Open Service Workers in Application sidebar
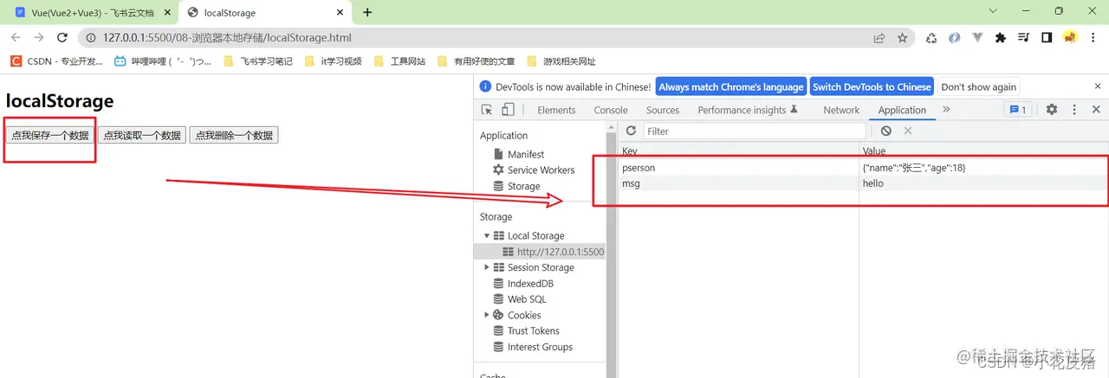 click(541, 170)
